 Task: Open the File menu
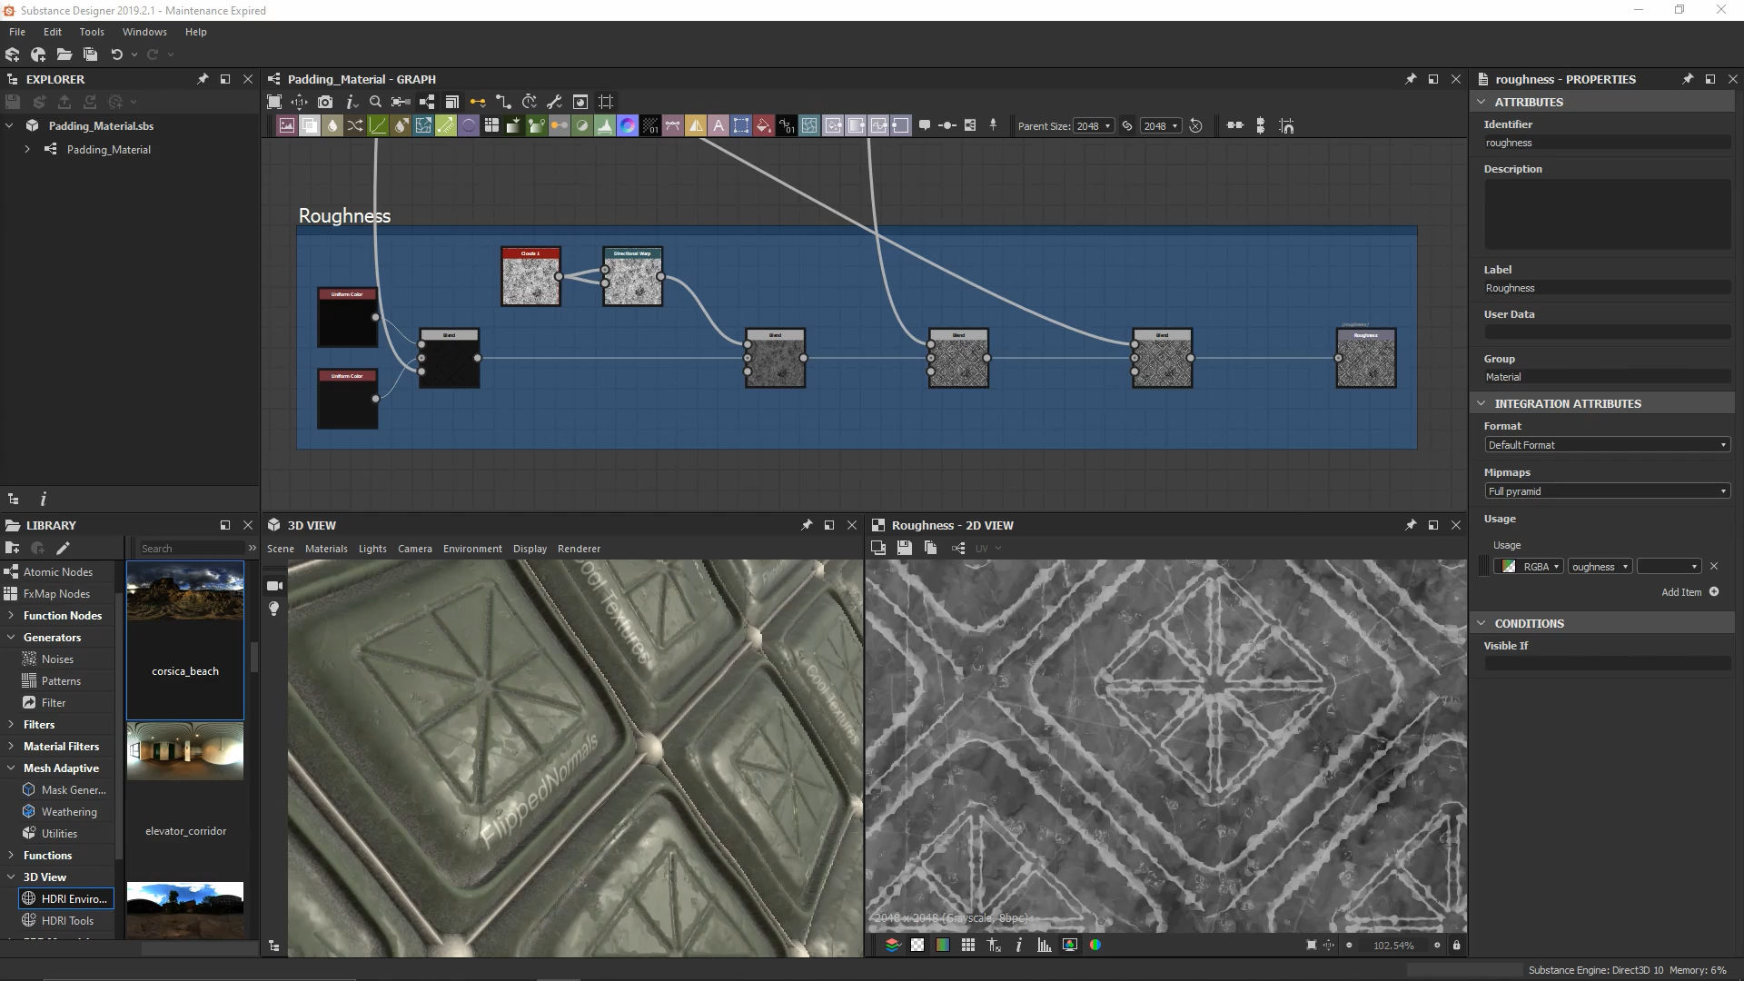[17, 32]
